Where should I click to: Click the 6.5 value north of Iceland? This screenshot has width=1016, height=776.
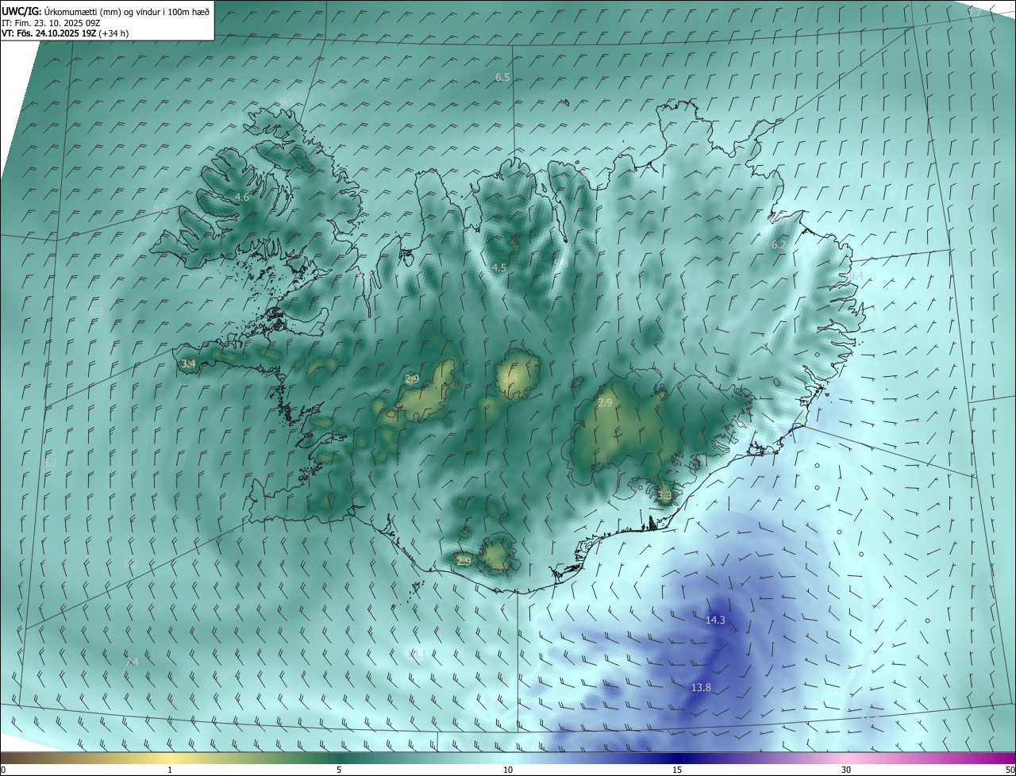[x=502, y=77]
